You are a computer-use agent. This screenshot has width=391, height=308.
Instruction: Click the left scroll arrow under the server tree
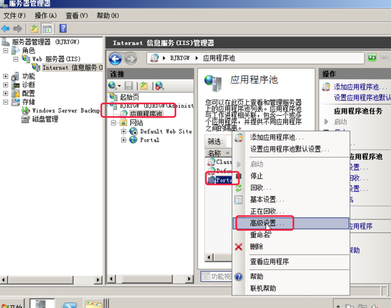(4, 280)
